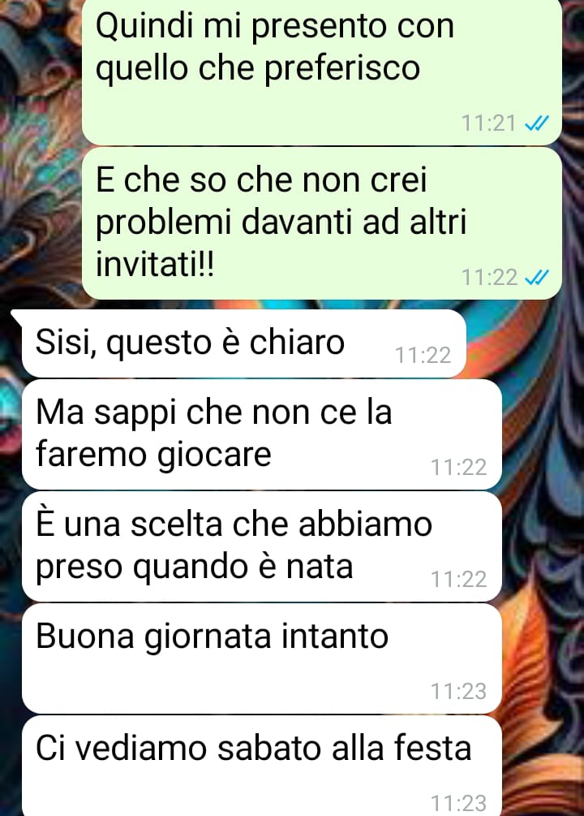This screenshot has height=816, width=584.
Task: Tap the 'Ma sappi che non ce la faremo giocare' message
Action: pyautogui.click(x=261, y=434)
